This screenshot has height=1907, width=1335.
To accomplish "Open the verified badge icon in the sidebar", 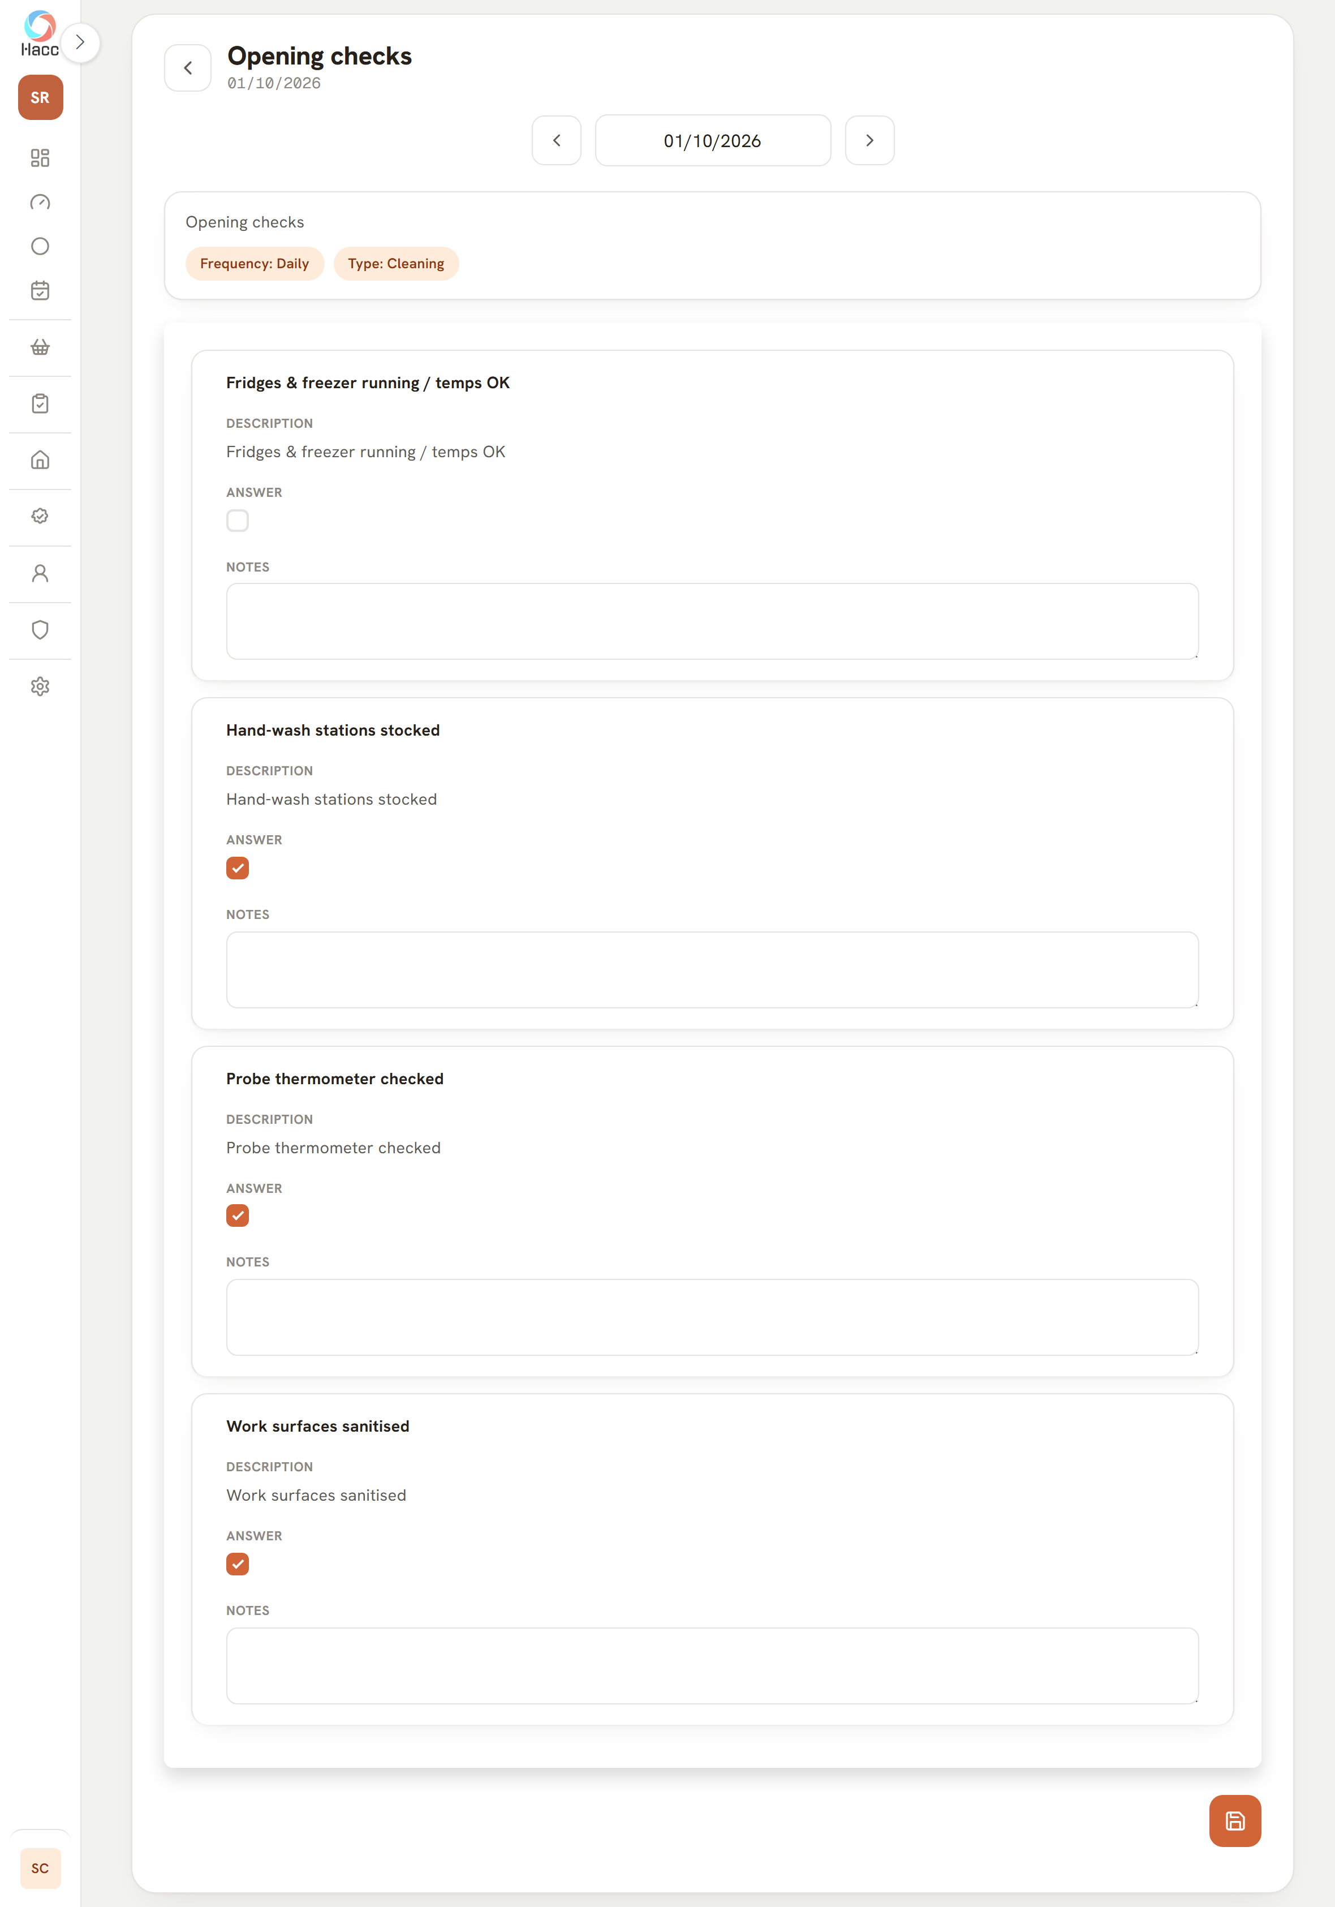I will (40, 517).
